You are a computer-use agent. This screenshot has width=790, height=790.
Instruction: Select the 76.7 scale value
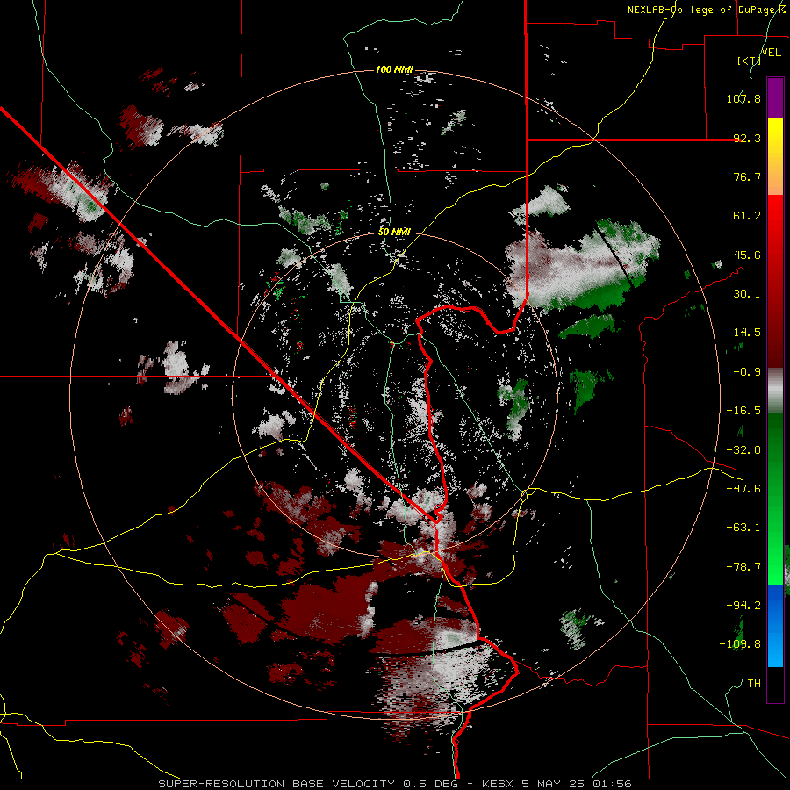tap(747, 176)
